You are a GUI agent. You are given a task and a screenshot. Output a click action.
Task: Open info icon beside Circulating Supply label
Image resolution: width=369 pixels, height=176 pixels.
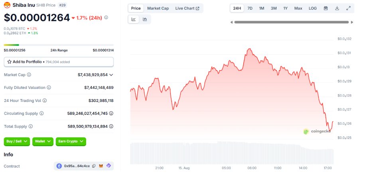tap(41, 113)
